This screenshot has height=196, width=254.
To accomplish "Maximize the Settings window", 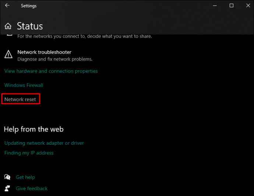I will (231, 6).
